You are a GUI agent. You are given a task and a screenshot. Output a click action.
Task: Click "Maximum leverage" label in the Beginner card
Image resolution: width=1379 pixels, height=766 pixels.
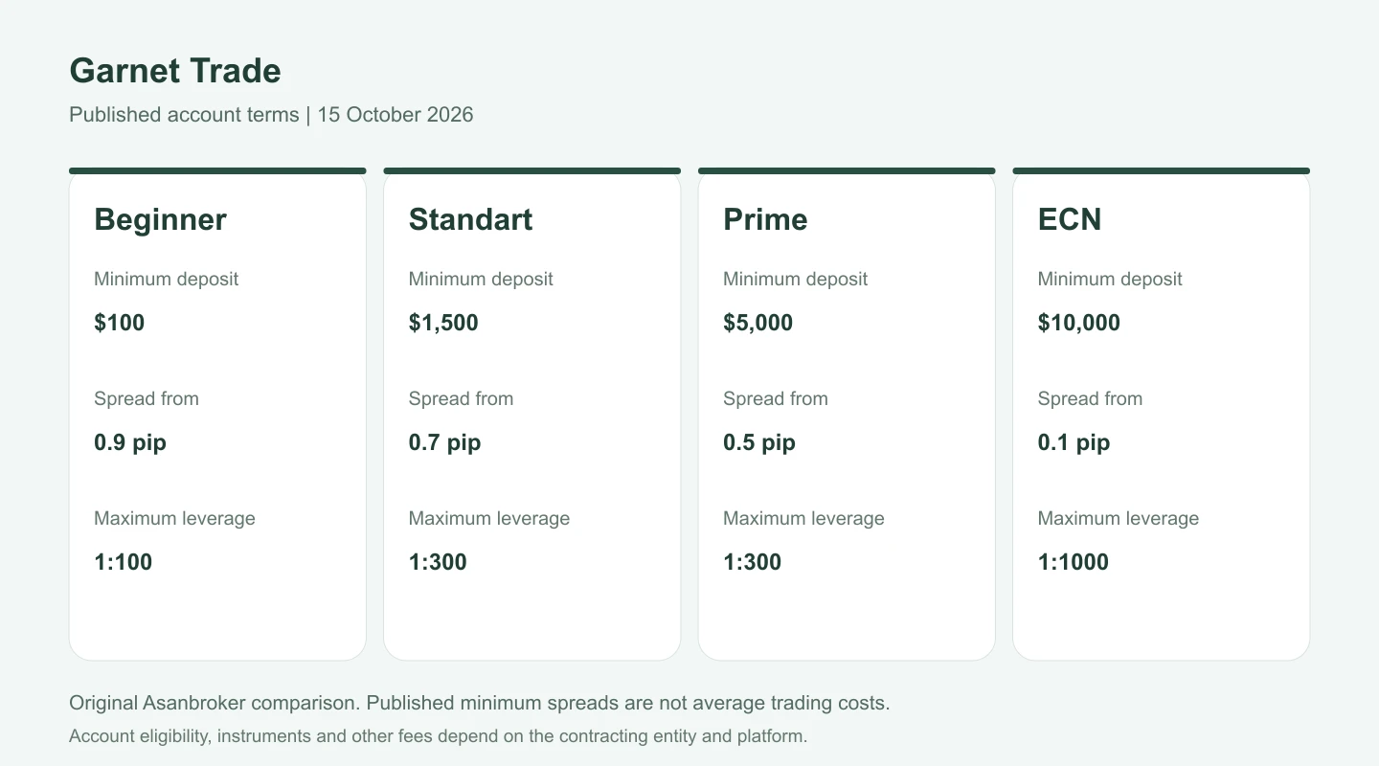[x=174, y=519]
